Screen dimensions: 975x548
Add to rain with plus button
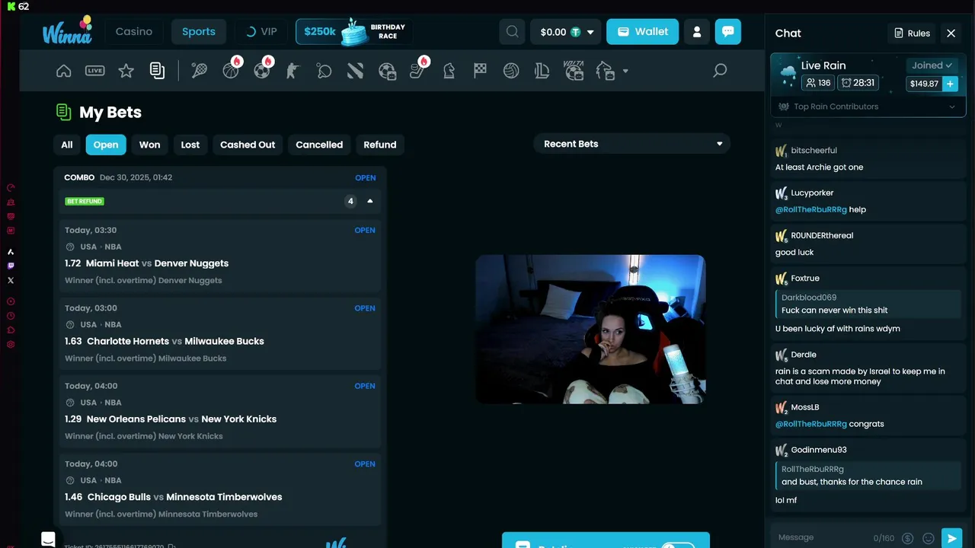950,84
